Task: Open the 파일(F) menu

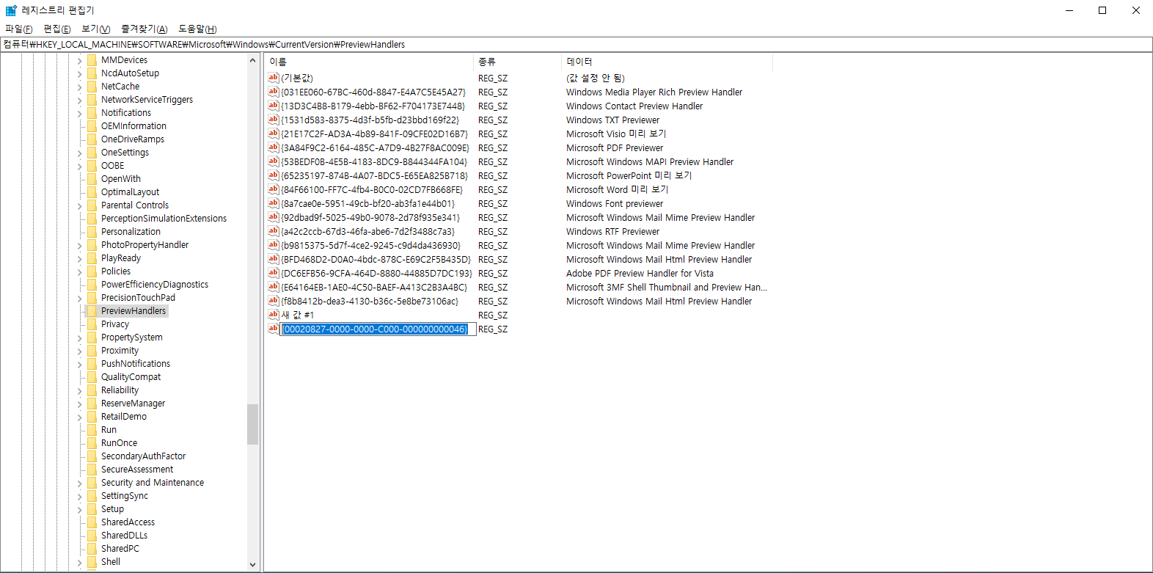Action: tap(19, 29)
